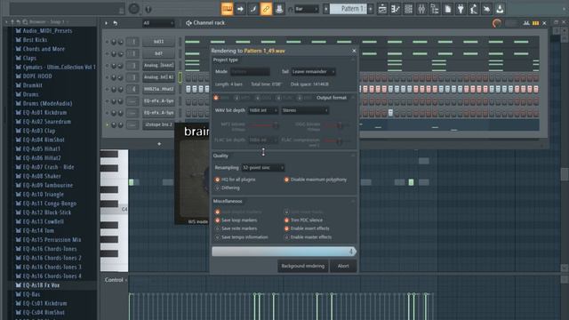Enable OGG output format
The height and width of the screenshot is (320, 569).
[257, 98]
